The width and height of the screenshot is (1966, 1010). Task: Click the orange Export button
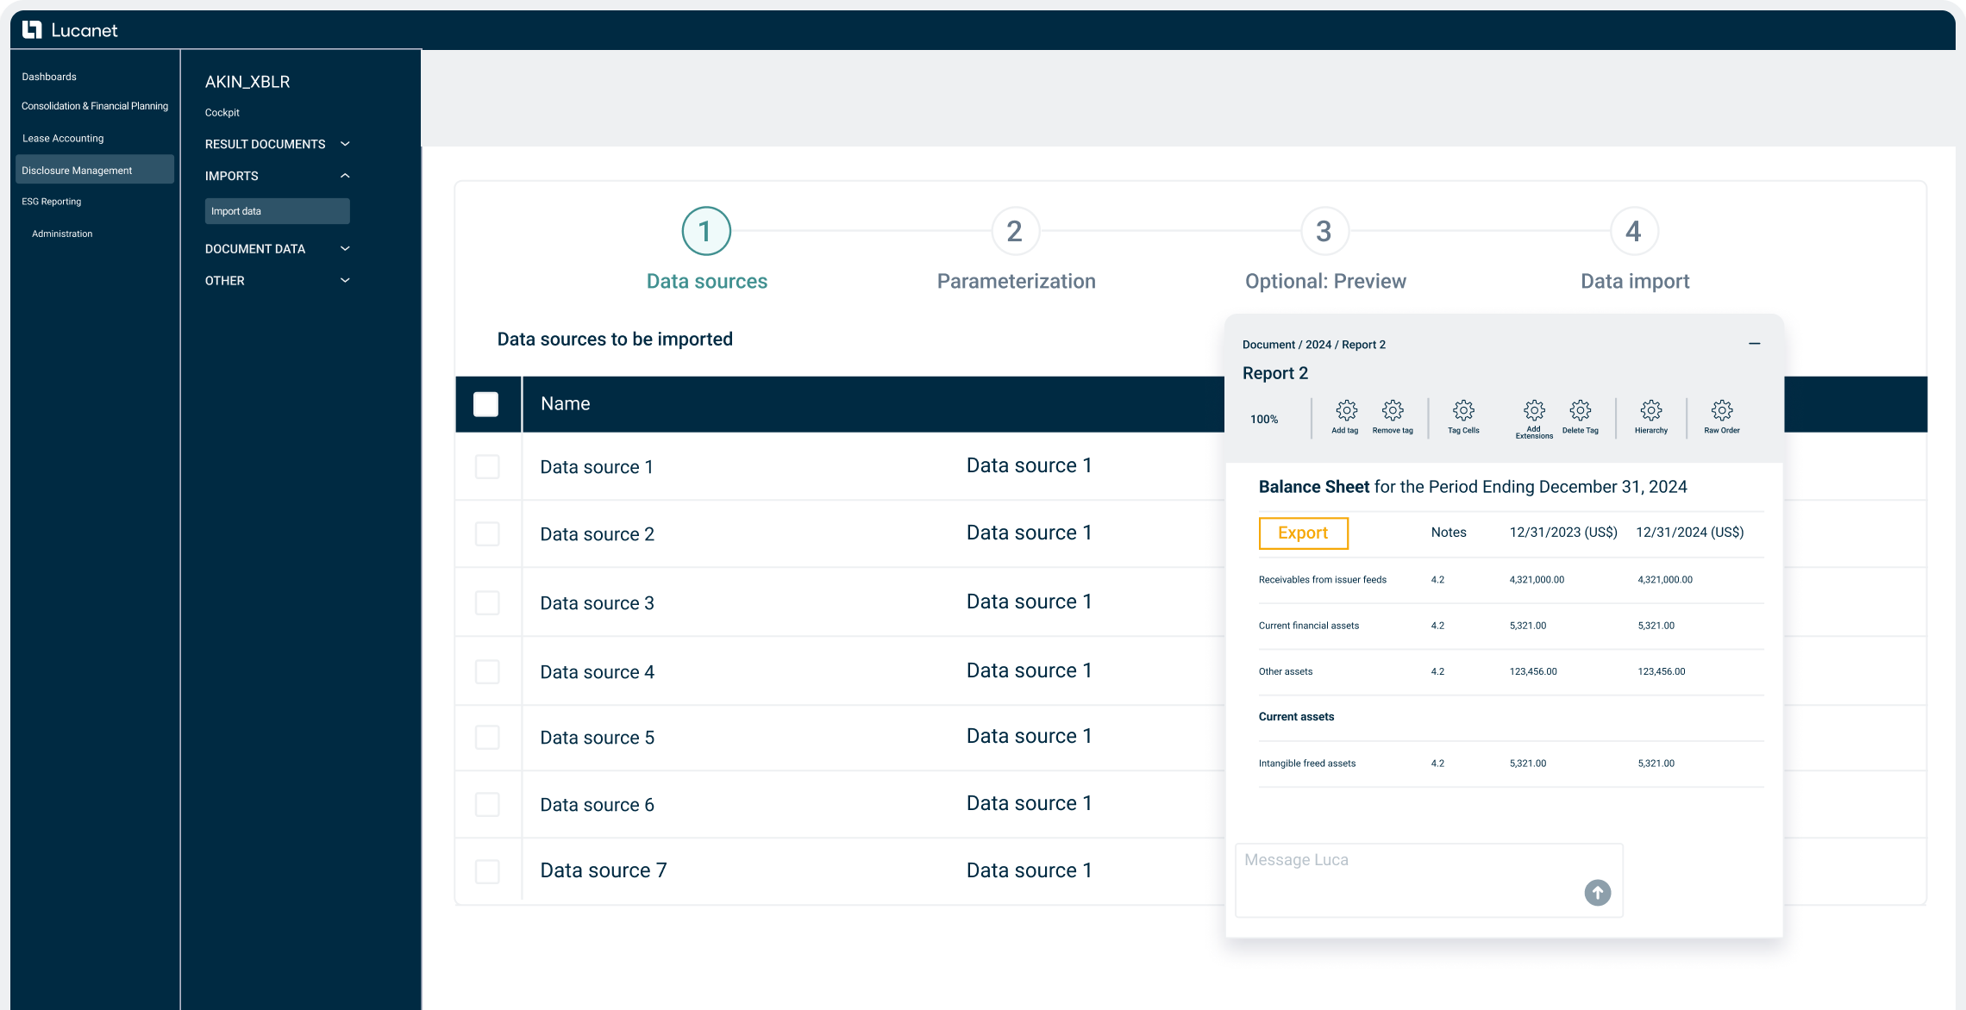pos(1303,533)
